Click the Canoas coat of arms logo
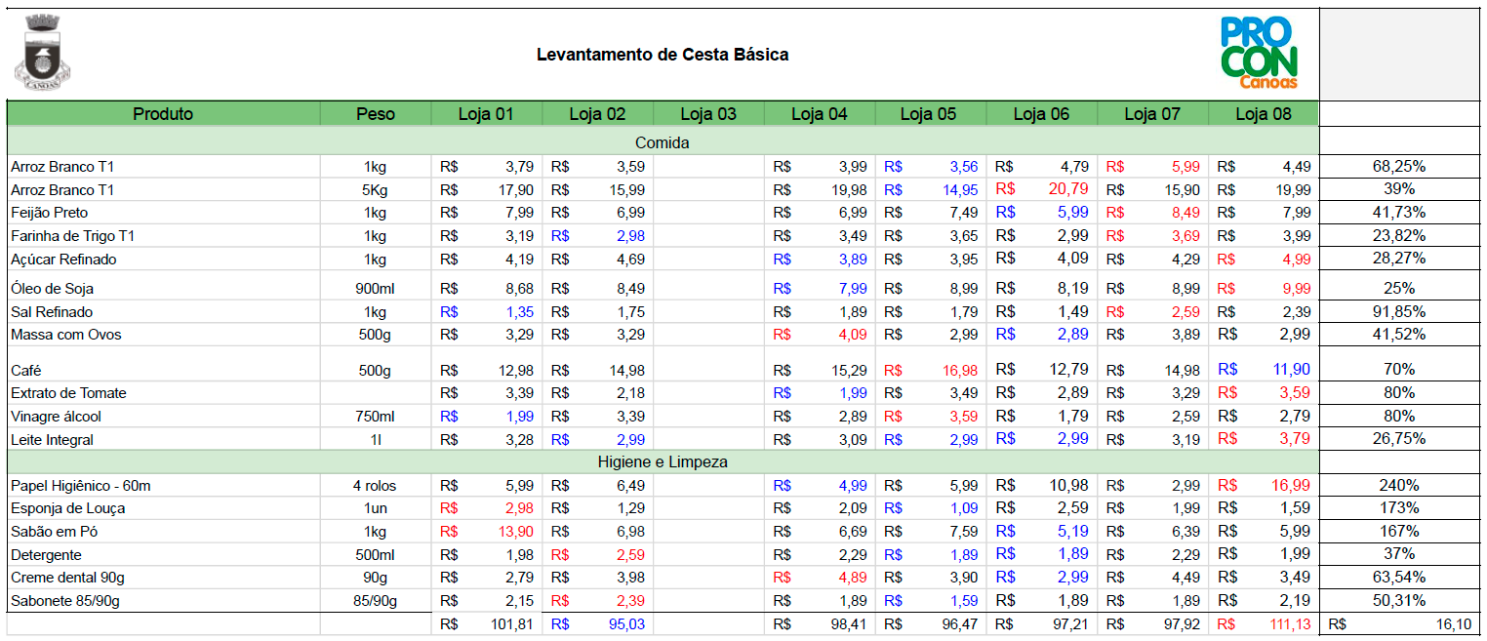This screenshot has height=641, width=1487. click(44, 53)
